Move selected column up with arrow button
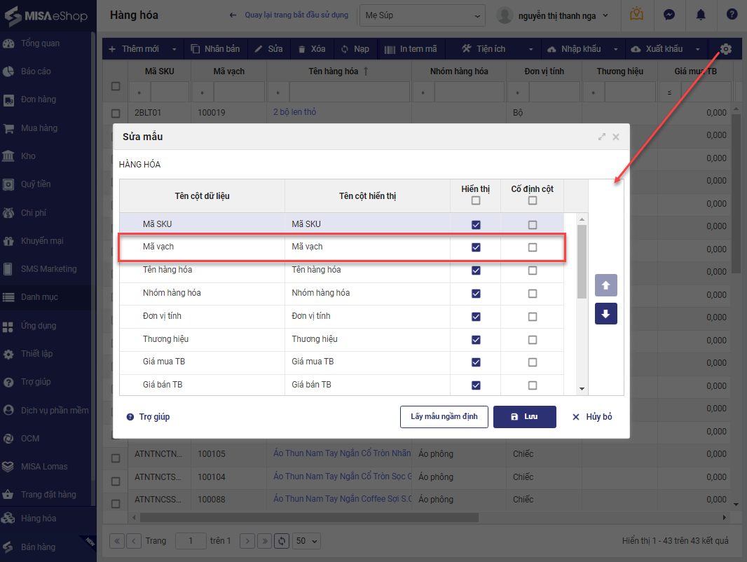Viewport: 747px width, 562px height. point(606,285)
